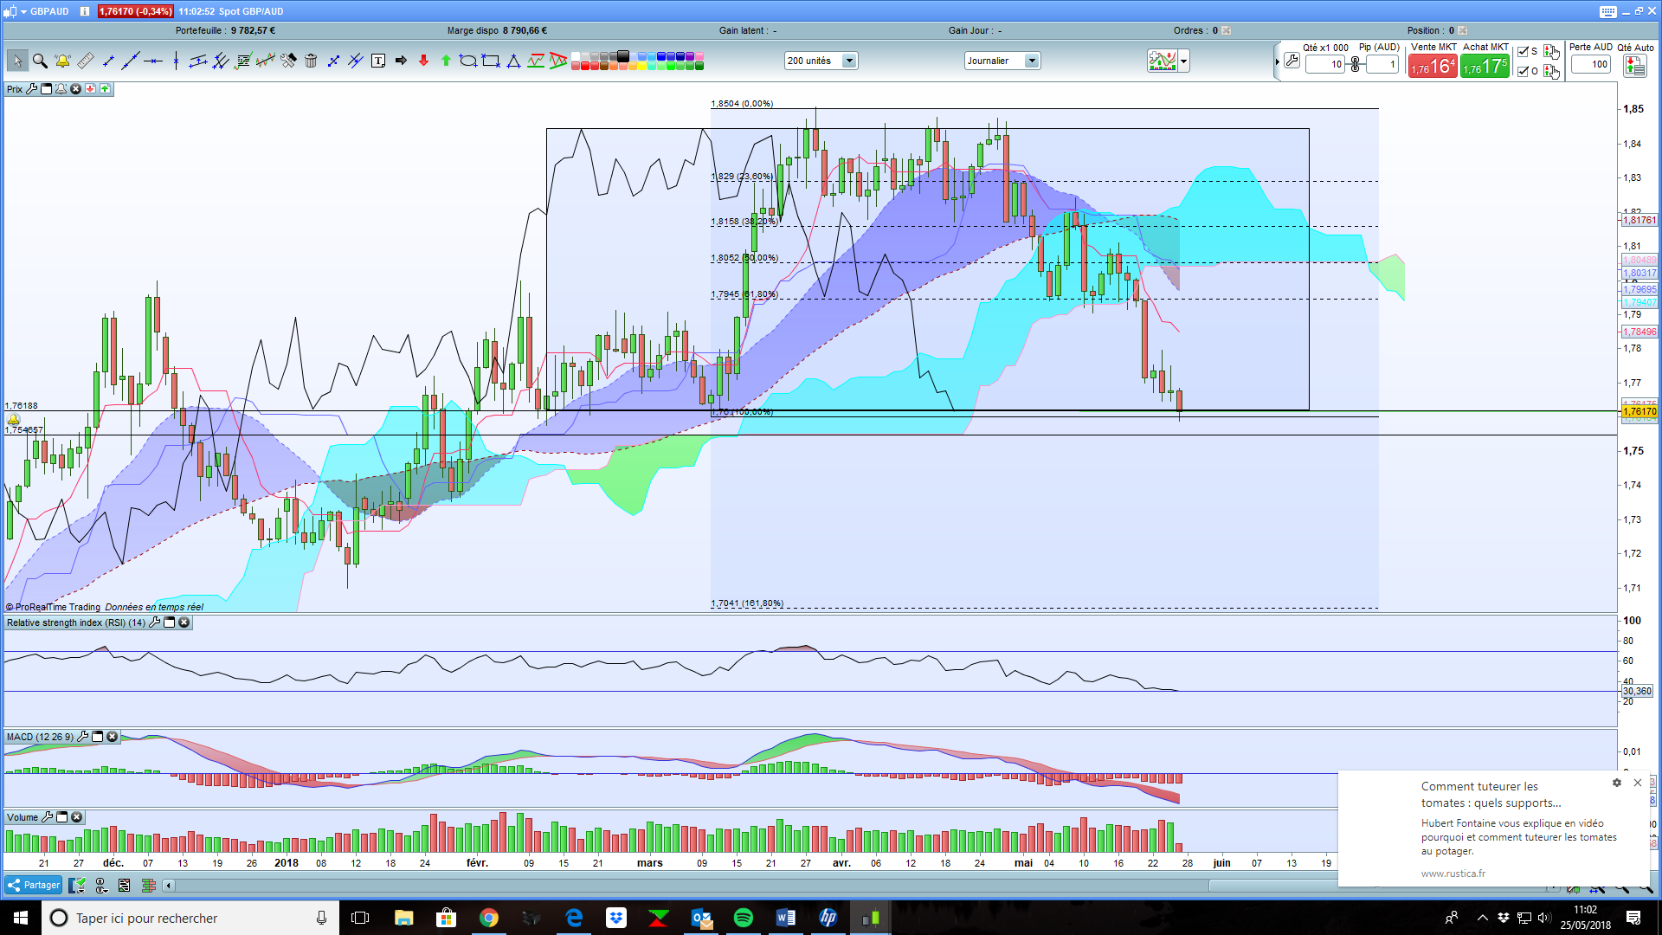Open the Journalier timeframe dropdown
Screen dimensions: 1662x935
[x=1031, y=61]
